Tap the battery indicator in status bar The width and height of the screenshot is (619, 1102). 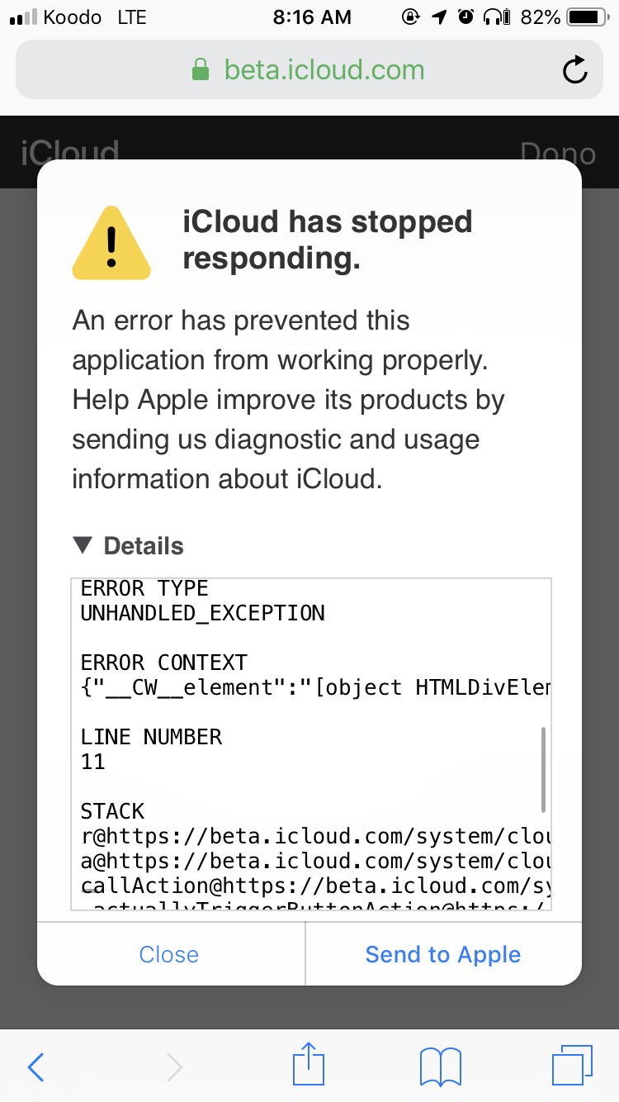tap(587, 17)
